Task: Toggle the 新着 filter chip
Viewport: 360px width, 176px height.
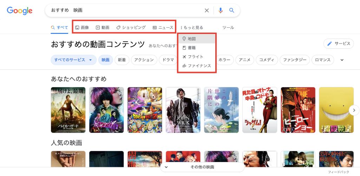Action: click(x=122, y=60)
